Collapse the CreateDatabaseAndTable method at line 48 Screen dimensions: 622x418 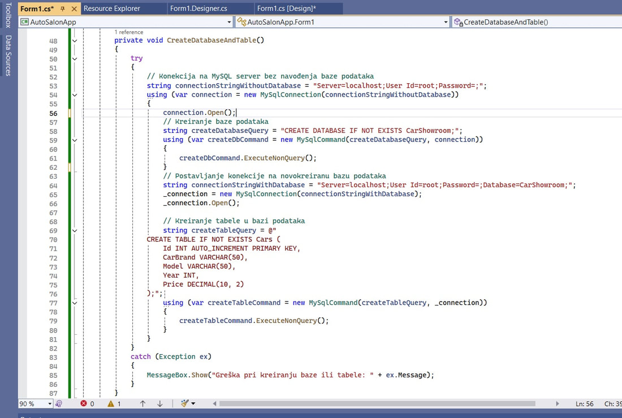[75, 41]
